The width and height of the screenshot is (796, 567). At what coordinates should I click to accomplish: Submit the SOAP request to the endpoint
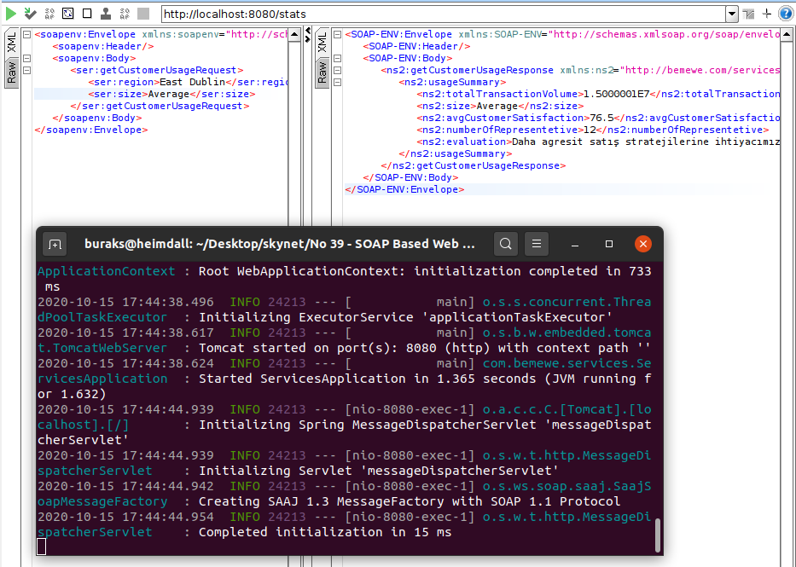(10, 14)
